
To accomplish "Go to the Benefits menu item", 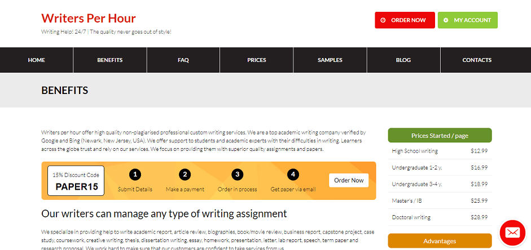I will point(110,60).
